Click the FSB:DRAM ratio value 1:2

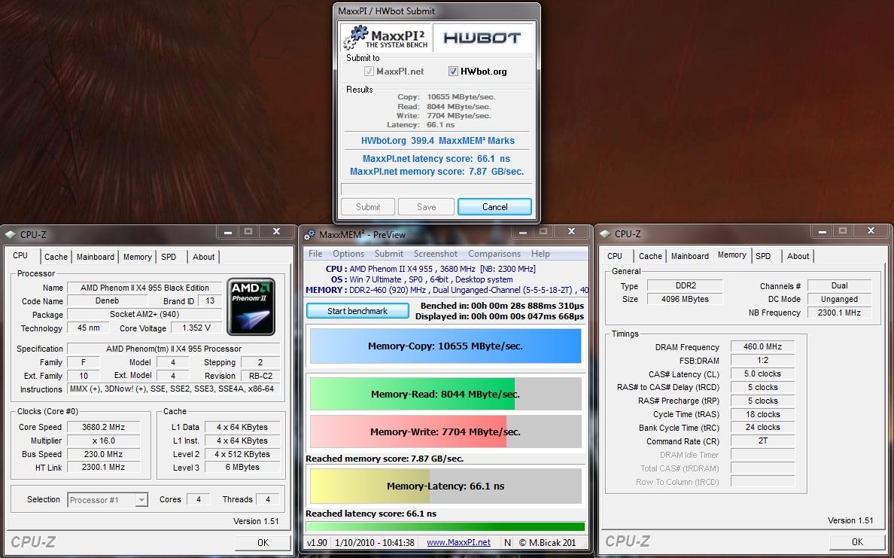(762, 361)
